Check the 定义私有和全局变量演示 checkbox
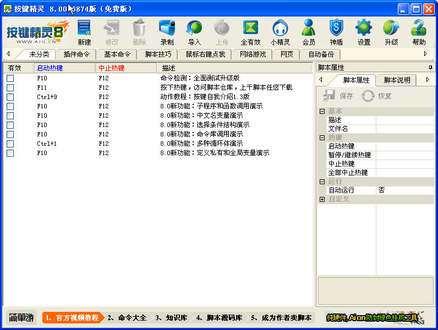Viewport: 438px width, 330px height. (10, 153)
